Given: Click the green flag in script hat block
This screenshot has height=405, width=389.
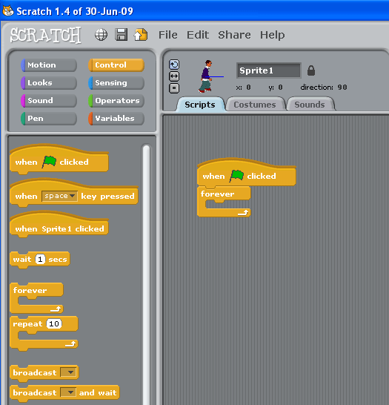Looking at the screenshot, I should pyautogui.click(x=236, y=176).
